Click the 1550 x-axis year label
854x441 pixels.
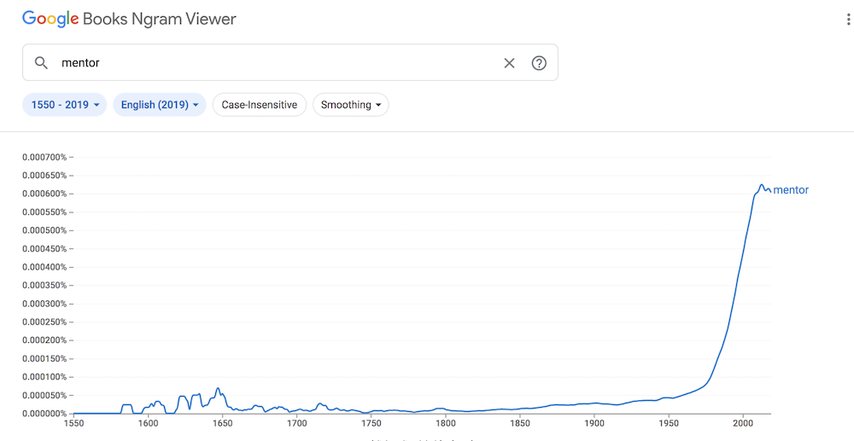[x=73, y=422]
